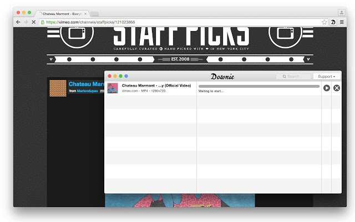This screenshot has width=355, height=222.
Task: Open the Chrome user profile button
Action: point(342,12)
